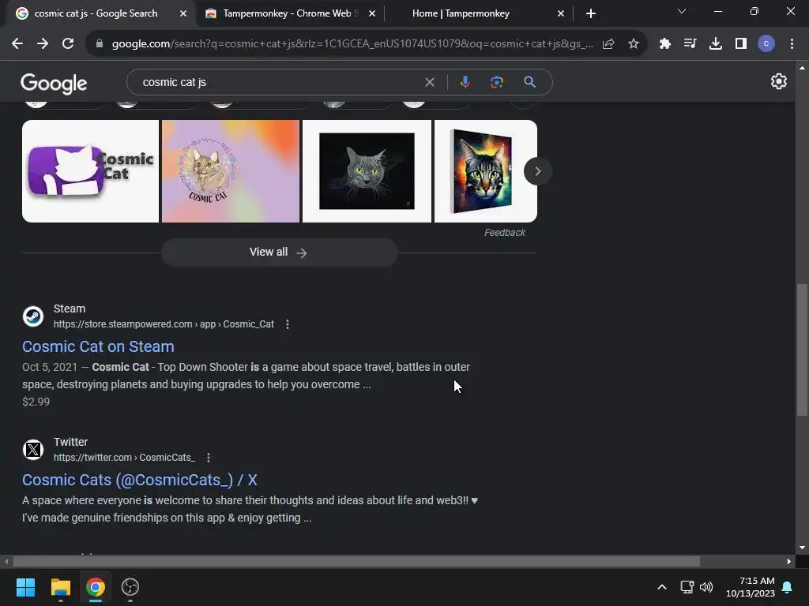Open the clock showing 7:15 AM
Viewport: 809px width, 606px height.
751,587
